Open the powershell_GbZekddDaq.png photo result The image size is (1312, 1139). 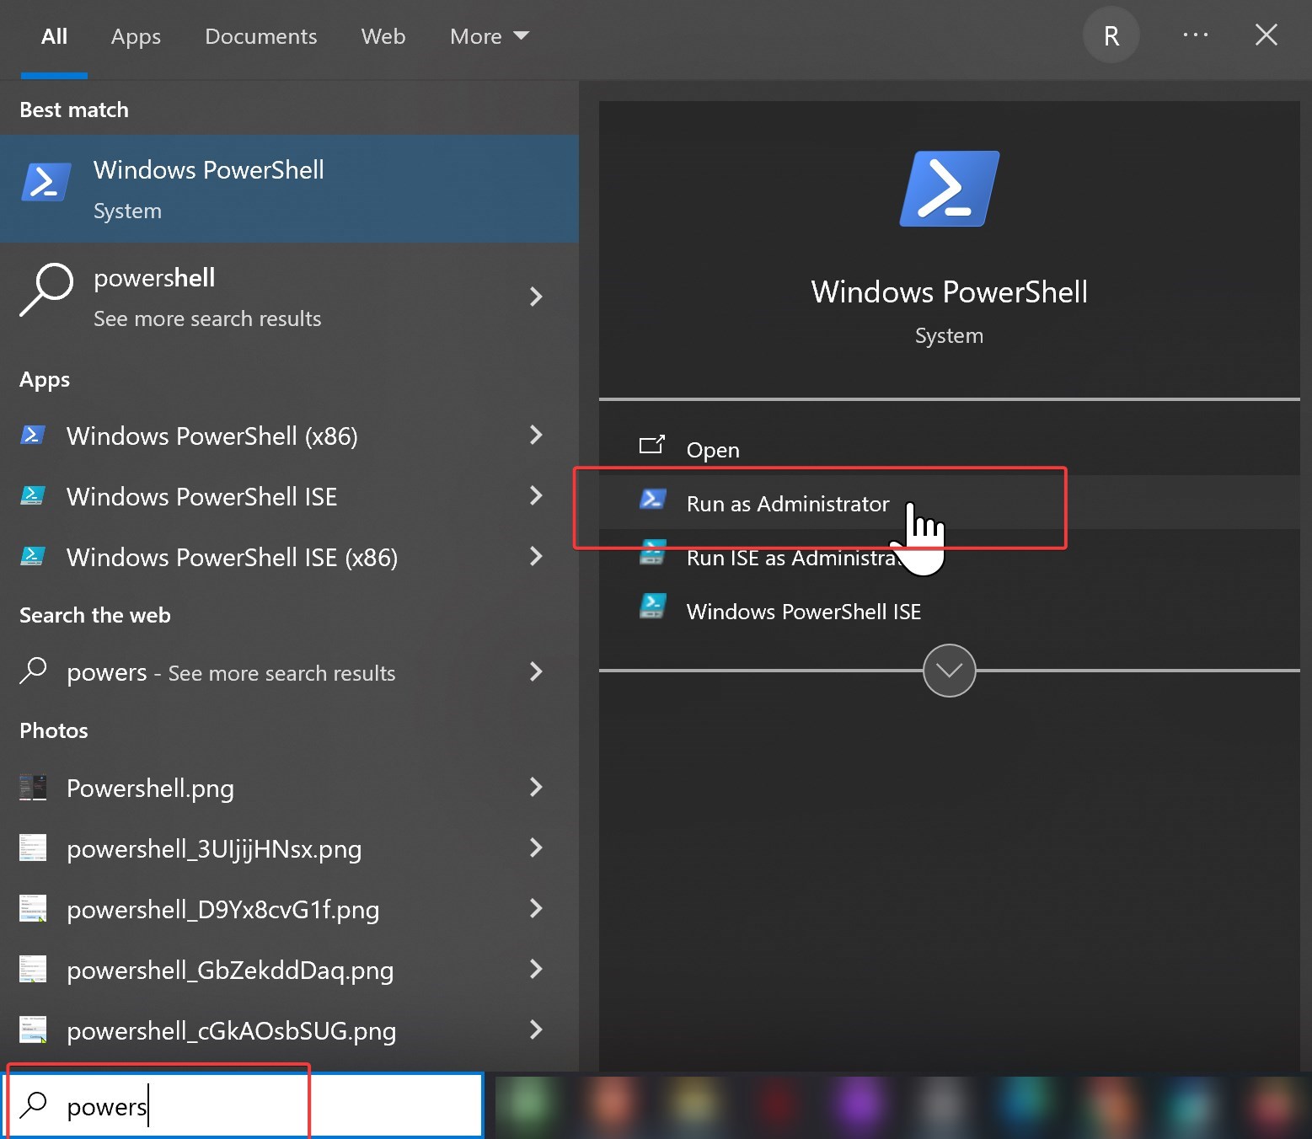pos(229,971)
